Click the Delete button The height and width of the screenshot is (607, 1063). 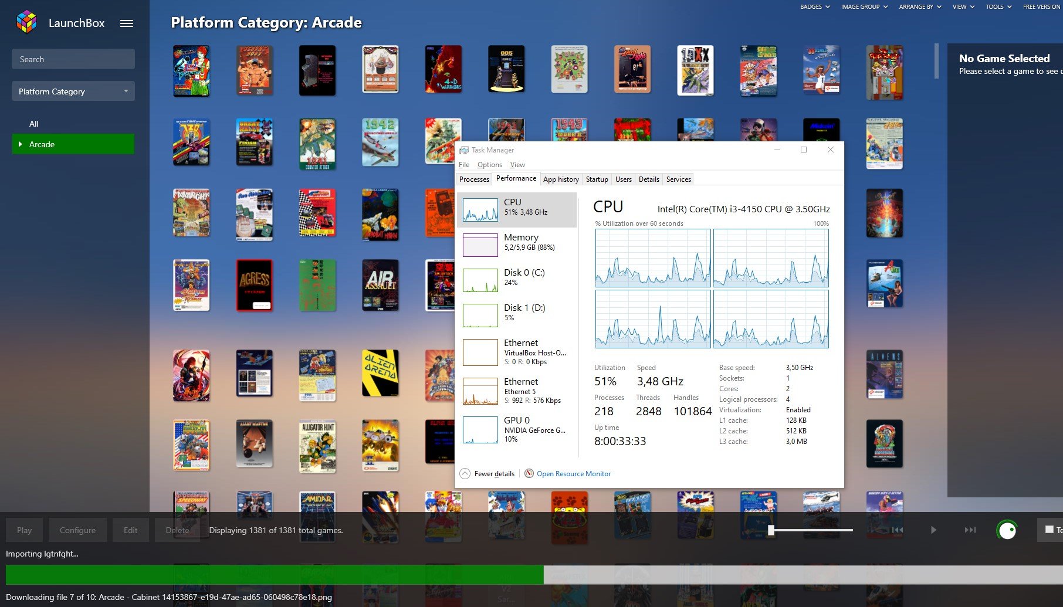tap(177, 530)
